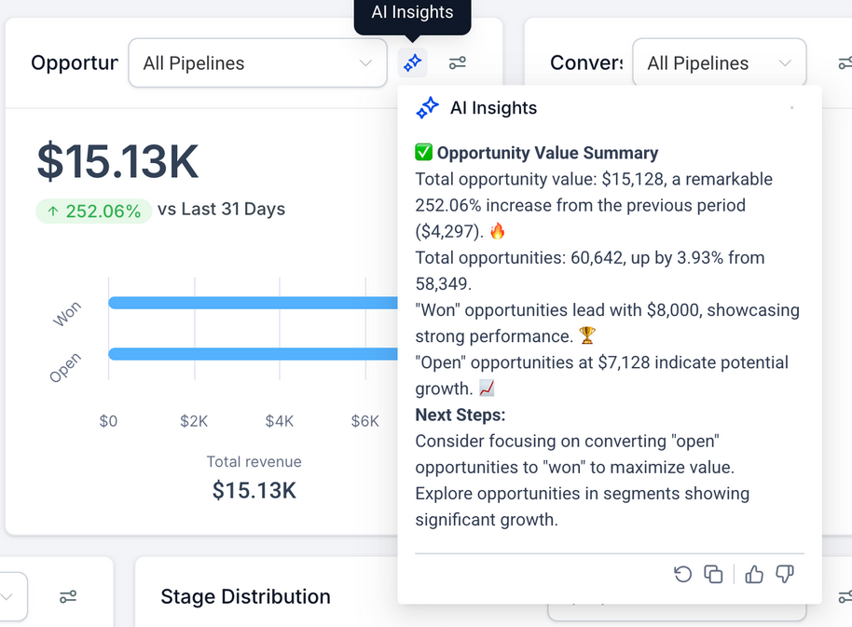Screen dimensions: 852x627
Task: Open Opportunity card filter settings icon
Action: coord(457,63)
